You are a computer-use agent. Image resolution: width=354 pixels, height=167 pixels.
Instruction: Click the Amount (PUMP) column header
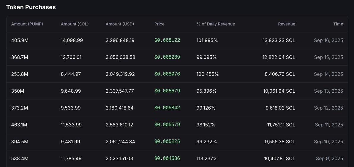tap(27, 24)
